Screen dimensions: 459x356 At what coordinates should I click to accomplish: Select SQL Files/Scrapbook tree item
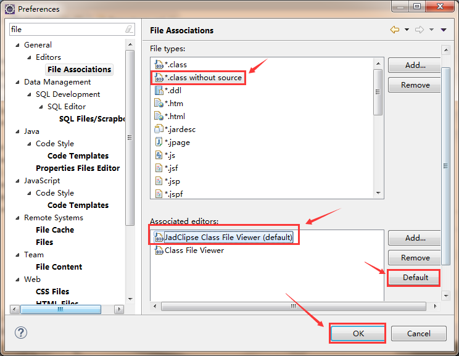[92, 119]
